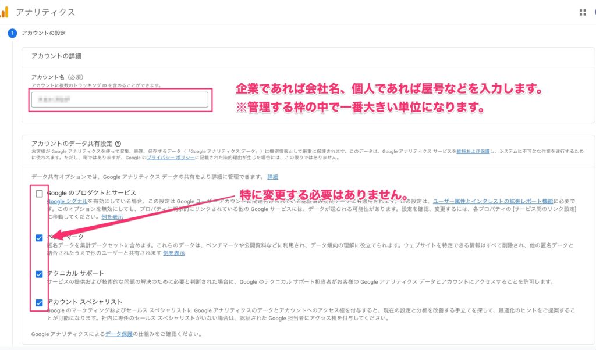Open the プライバシー ポリシー link
The width and height of the screenshot is (596, 350).
(171, 158)
